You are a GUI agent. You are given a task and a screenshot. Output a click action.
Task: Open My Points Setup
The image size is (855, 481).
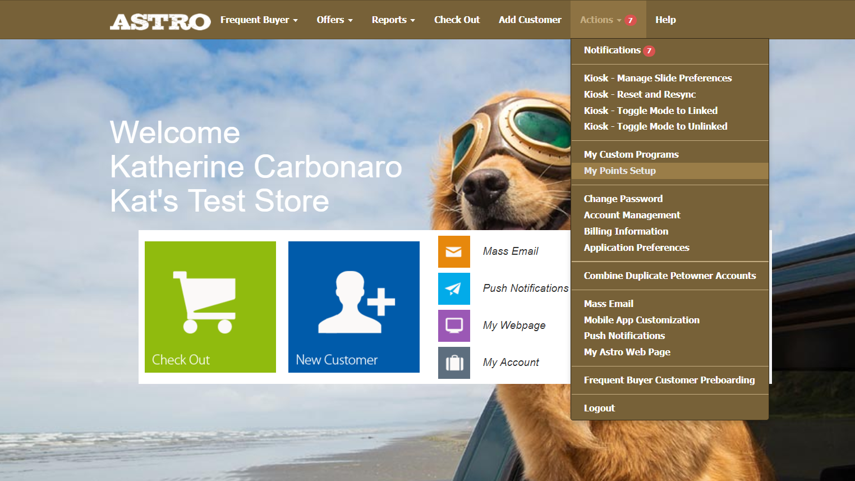pyautogui.click(x=670, y=171)
